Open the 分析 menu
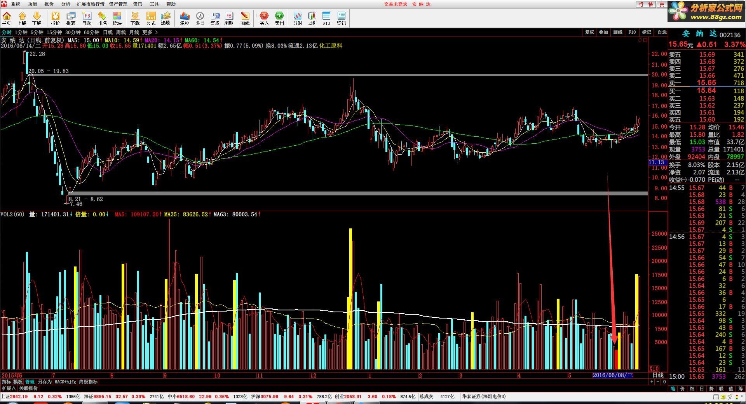This screenshot has width=746, height=404. click(66, 4)
